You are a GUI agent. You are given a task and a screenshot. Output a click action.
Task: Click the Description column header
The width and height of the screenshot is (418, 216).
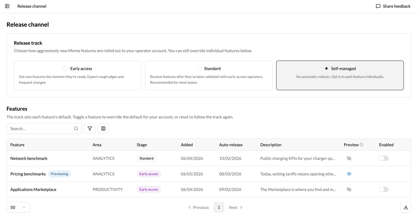click(271, 145)
